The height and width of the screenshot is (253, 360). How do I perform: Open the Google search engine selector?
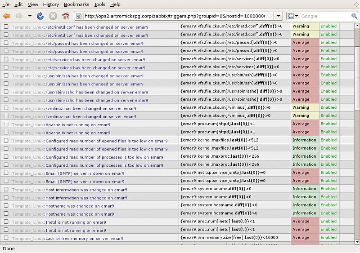[293, 16]
